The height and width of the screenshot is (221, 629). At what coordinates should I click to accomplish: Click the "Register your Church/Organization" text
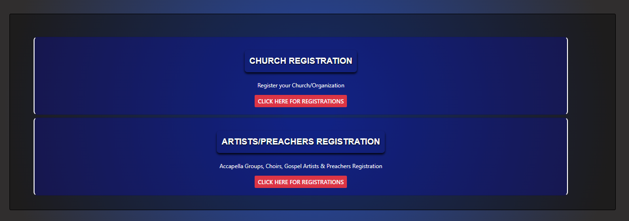pos(301,85)
